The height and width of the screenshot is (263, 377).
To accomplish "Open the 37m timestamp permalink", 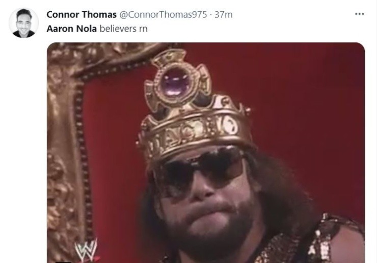I will [223, 14].
